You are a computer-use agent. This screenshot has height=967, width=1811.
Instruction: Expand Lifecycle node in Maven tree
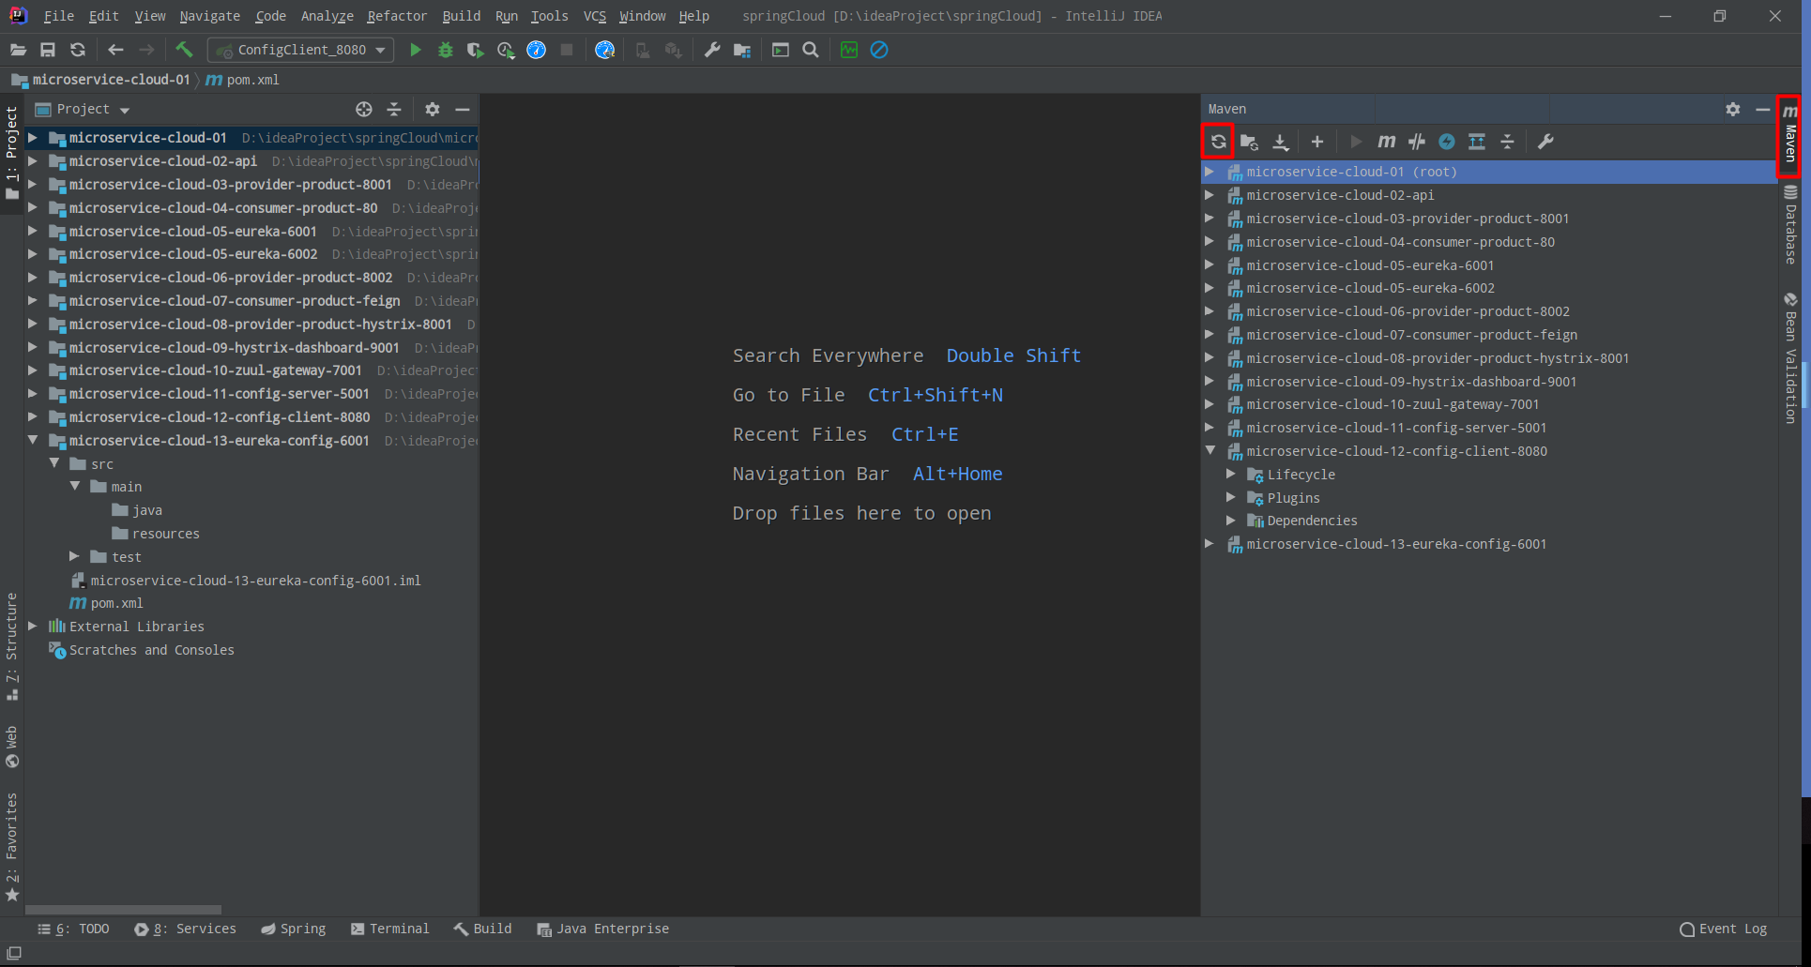(x=1231, y=474)
